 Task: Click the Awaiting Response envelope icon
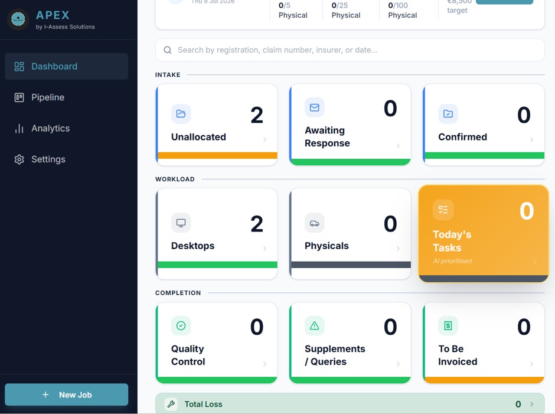(314, 107)
